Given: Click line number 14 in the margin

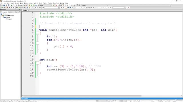Looking at the screenshot, I should [32, 56].
